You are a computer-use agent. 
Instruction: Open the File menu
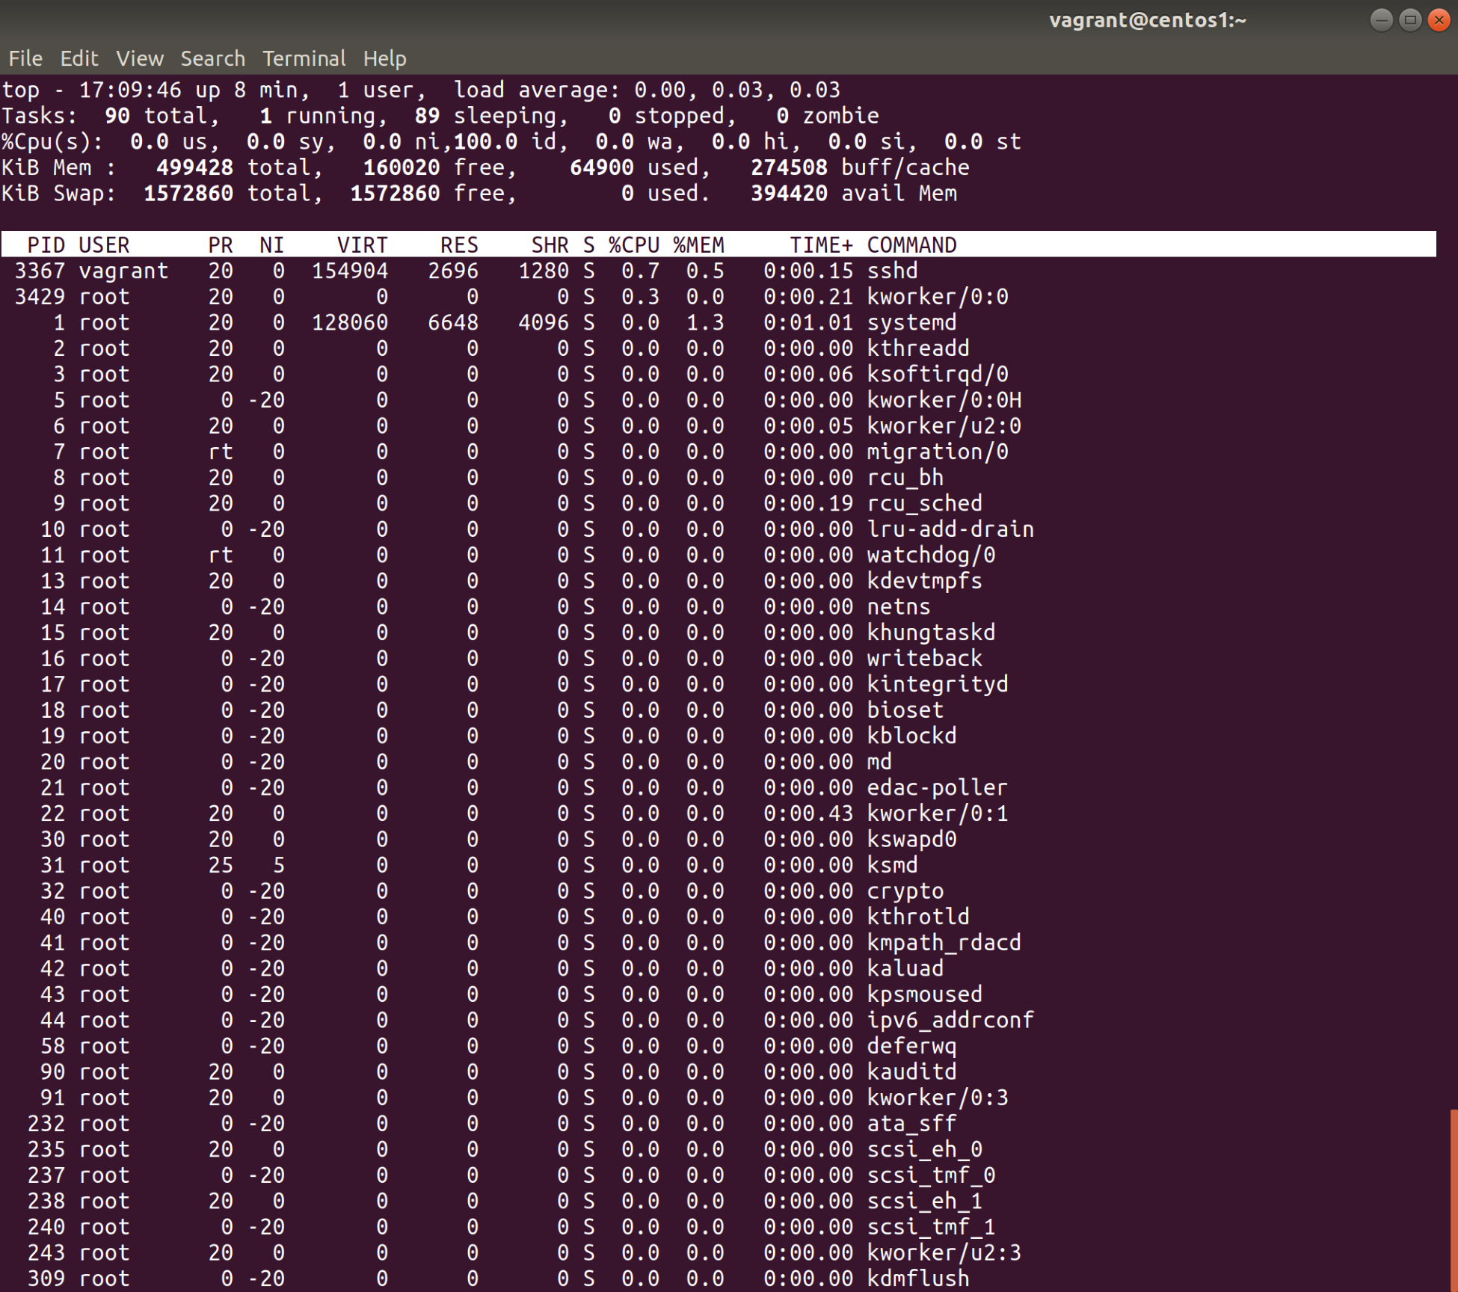(x=25, y=58)
